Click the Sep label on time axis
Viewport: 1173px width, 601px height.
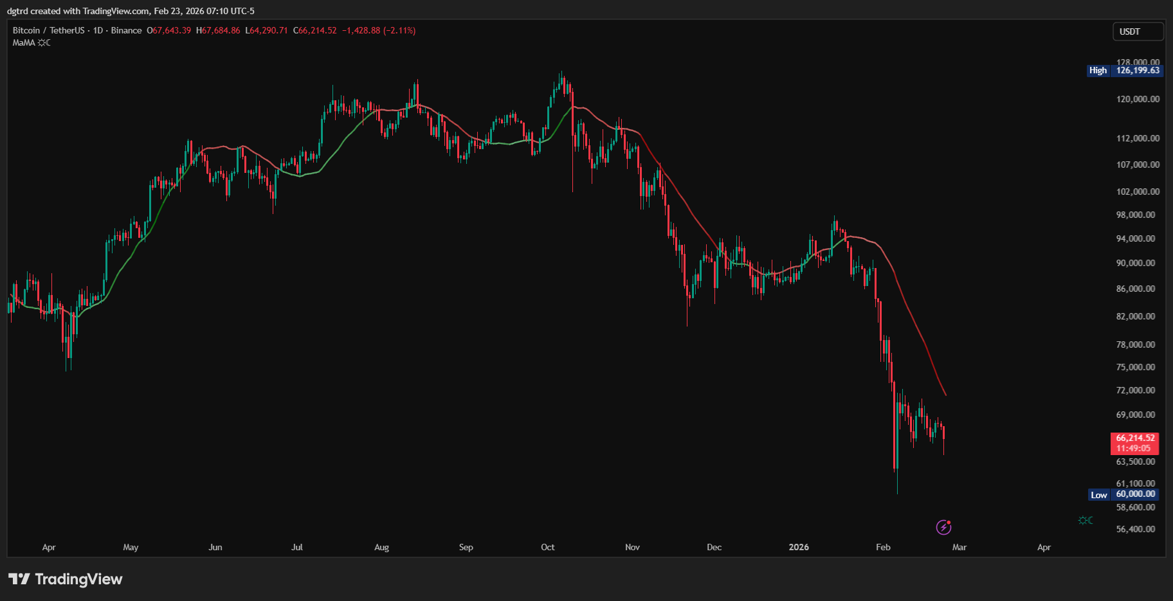click(466, 547)
